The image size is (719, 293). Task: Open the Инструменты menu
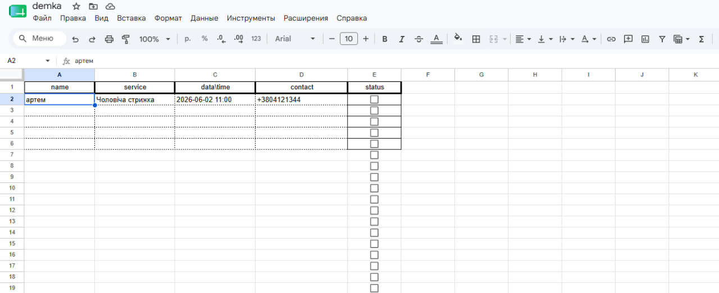click(251, 19)
